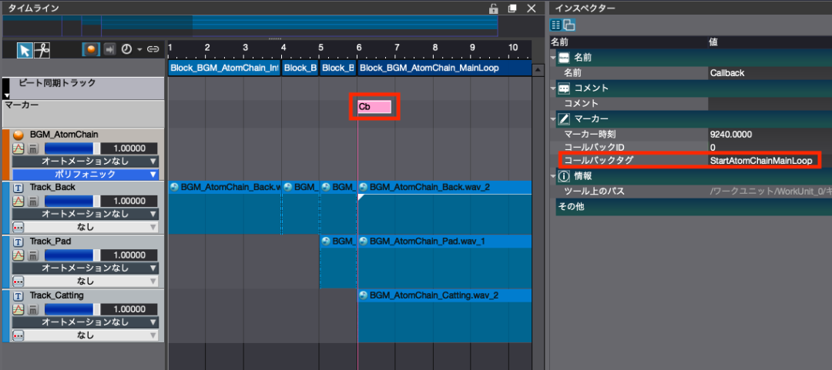Click the chain link icon in toolbar
832x370 pixels.
[153, 50]
